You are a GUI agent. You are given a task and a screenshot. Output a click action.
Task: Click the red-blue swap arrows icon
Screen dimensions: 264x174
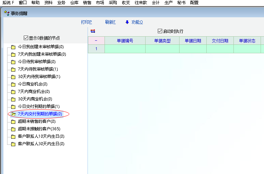(93, 31)
